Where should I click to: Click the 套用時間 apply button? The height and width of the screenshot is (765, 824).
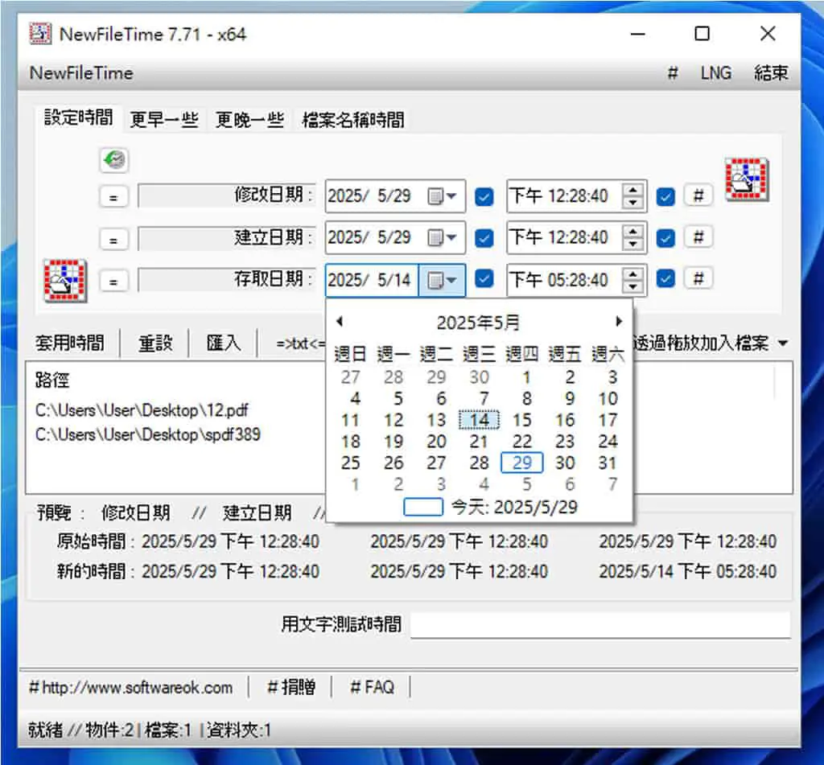(70, 343)
